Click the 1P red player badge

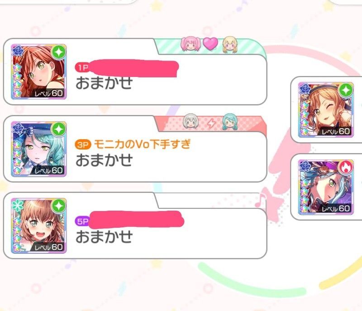[82, 67]
